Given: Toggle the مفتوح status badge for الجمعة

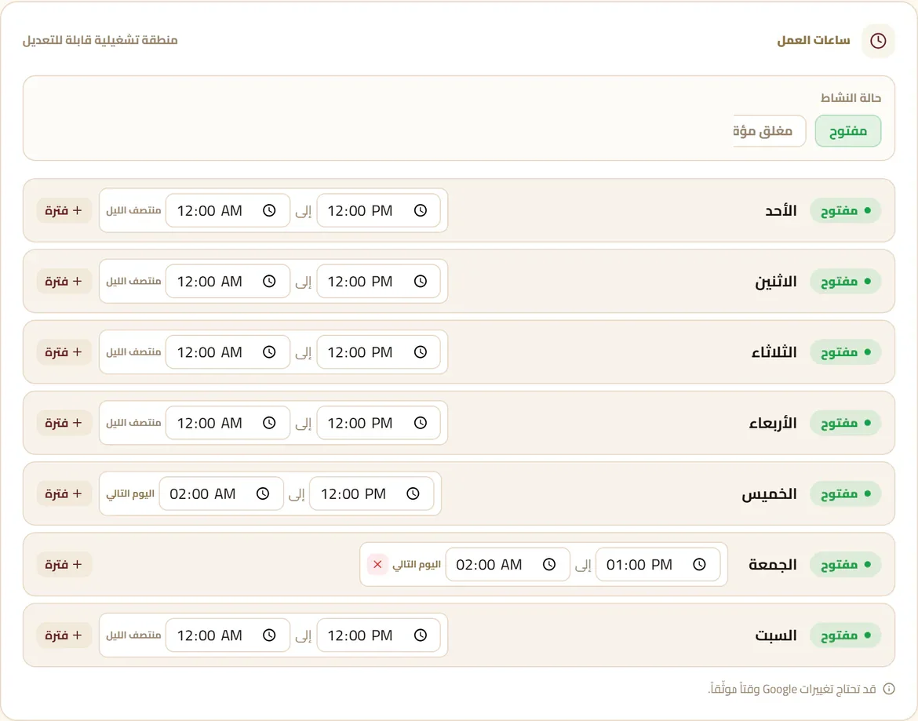Looking at the screenshot, I should click(x=845, y=565).
